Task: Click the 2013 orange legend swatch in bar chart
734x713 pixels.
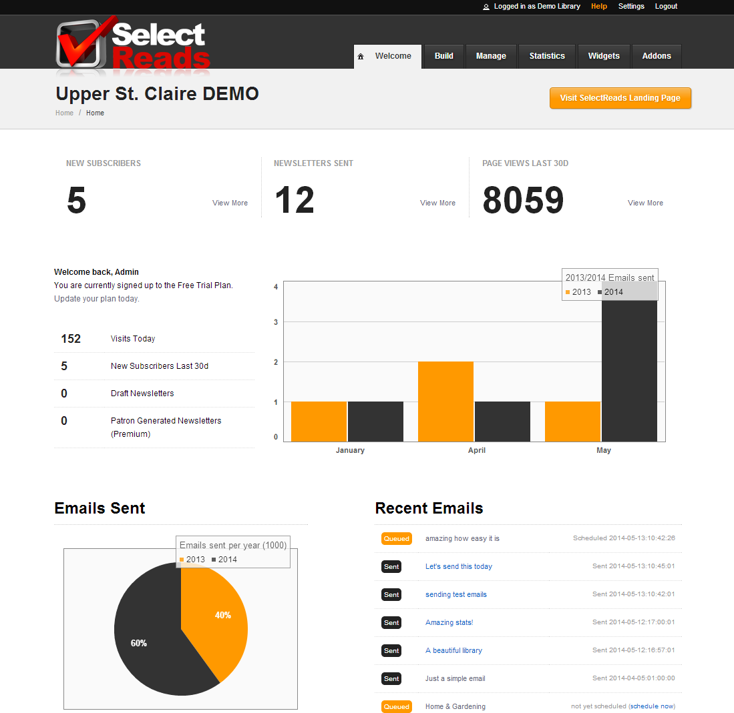Action: point(568,292)
